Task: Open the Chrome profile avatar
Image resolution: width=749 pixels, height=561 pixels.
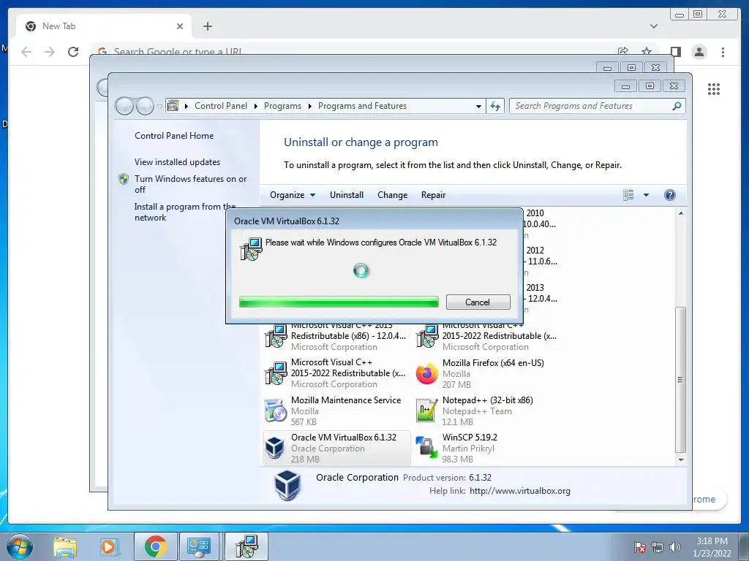Action: pyautogui.click(x=699, y=52)
